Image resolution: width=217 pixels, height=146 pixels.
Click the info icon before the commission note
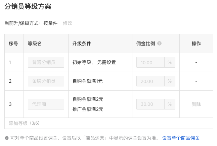pyautogui.click(x=7, y=138)
